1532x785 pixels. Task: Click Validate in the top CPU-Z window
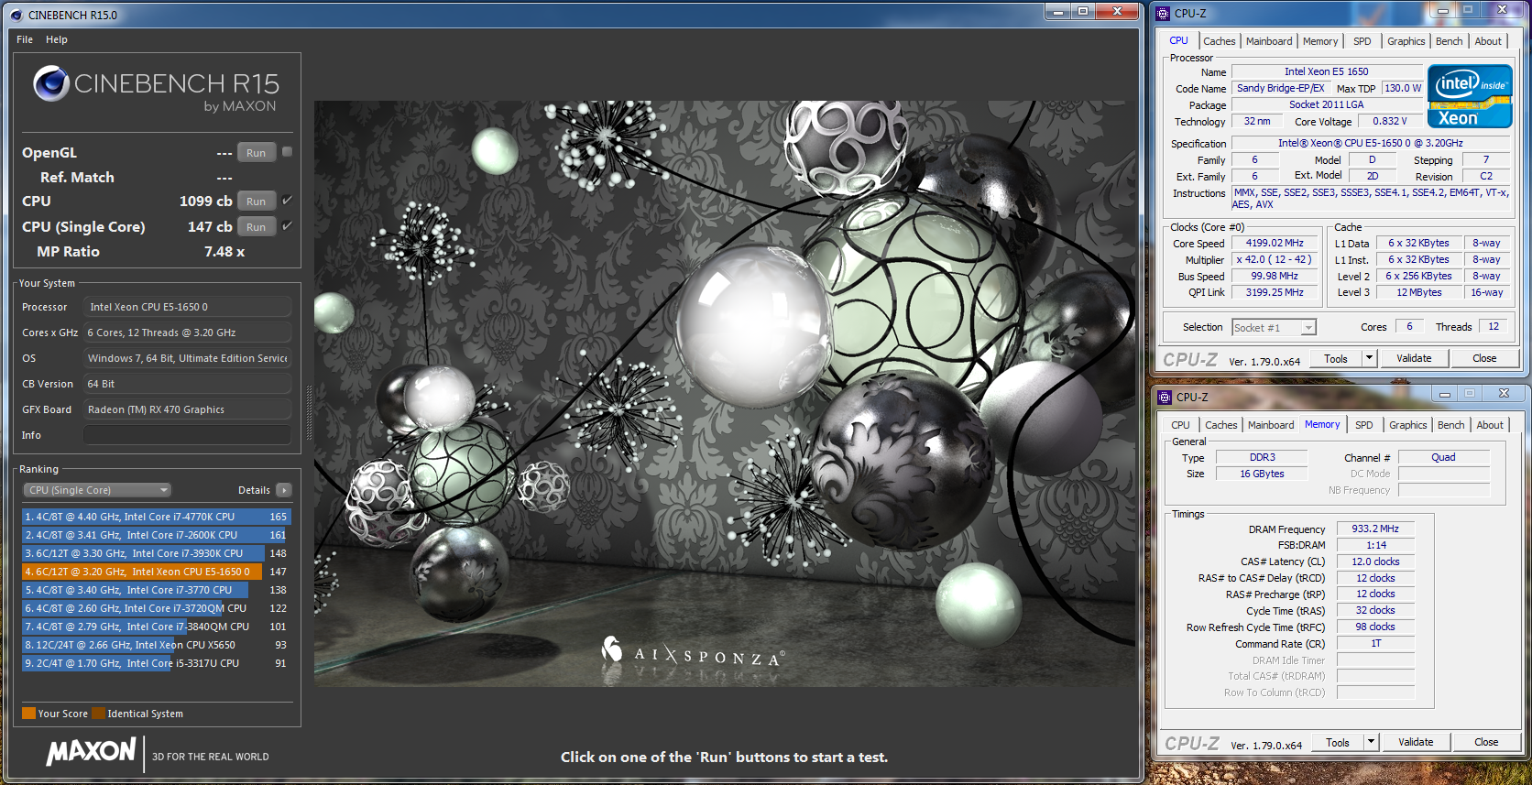click(x=1414, y=358)
